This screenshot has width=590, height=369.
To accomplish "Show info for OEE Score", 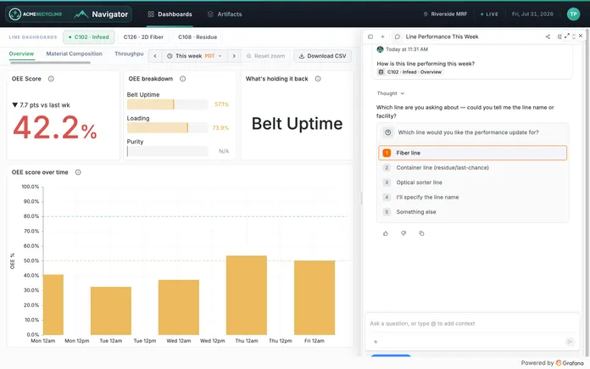I will pyautogui.click(x=51, y=79).
